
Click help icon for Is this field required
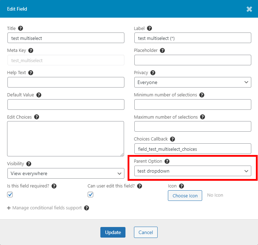point(54,186)
